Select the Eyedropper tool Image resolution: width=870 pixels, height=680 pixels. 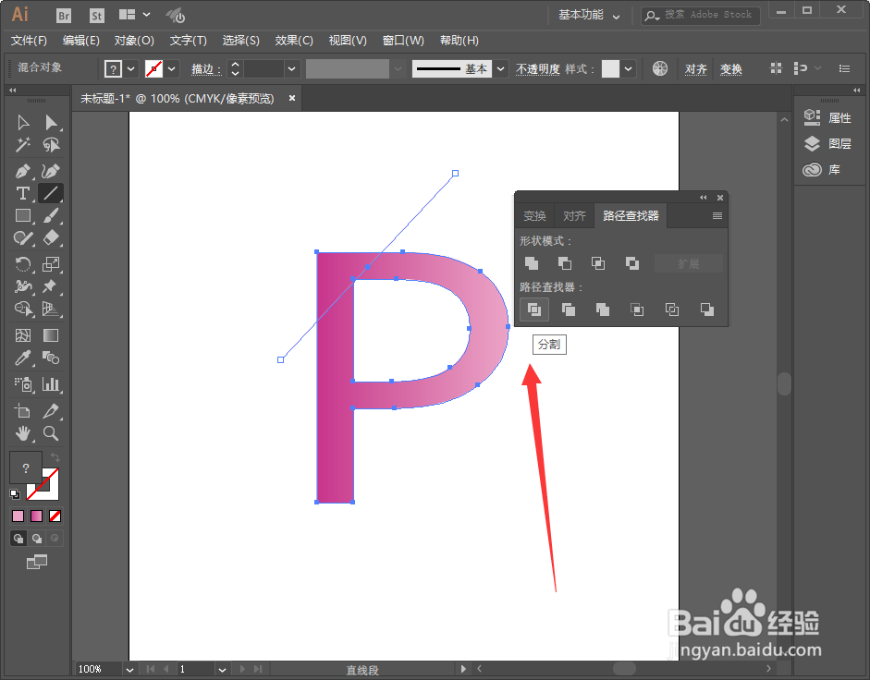pyautogui.click(x=23, y=358)
